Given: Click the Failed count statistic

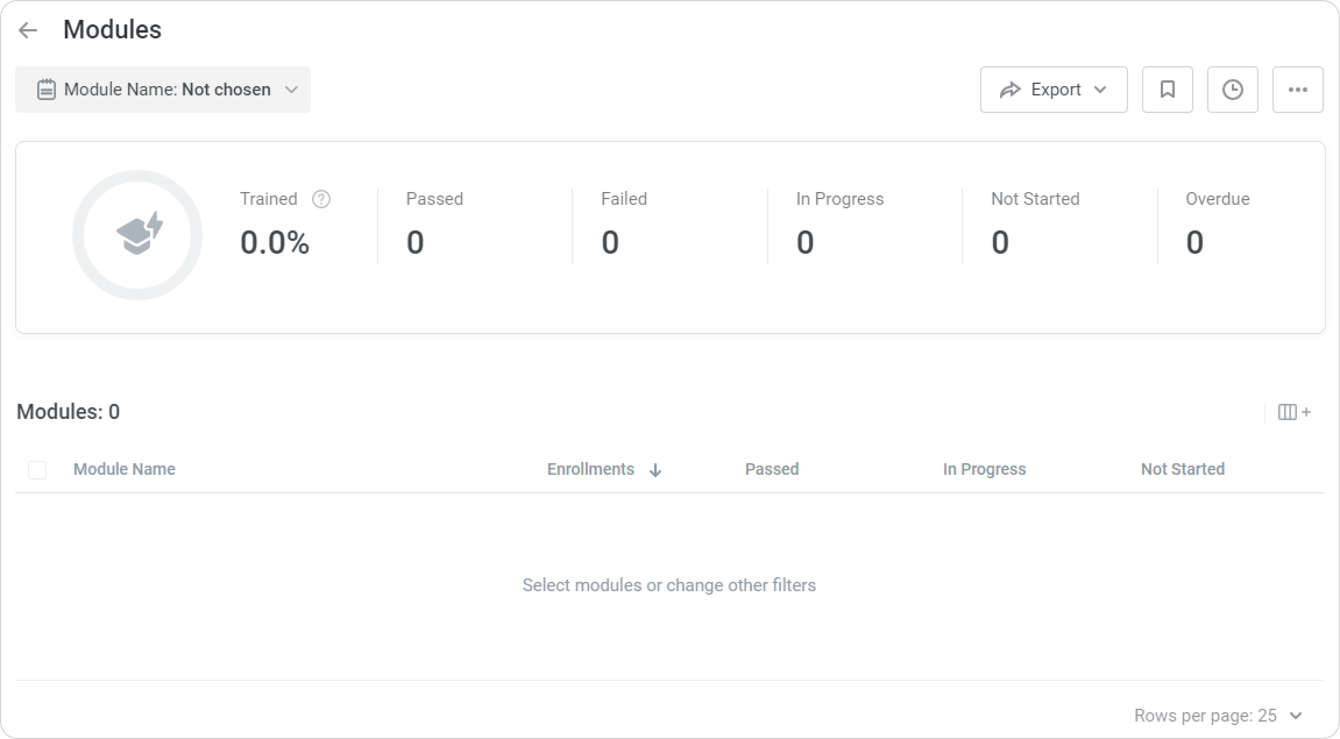Looking at the screenshot, I should coord(609,242).
